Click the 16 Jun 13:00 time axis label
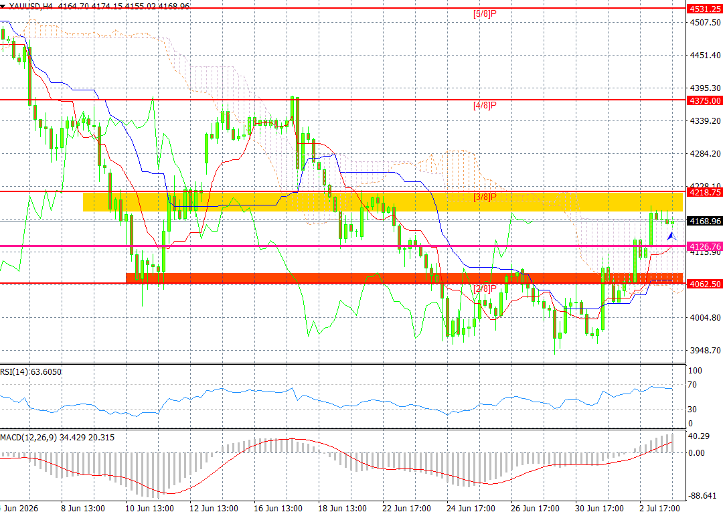 pos(278,508)
